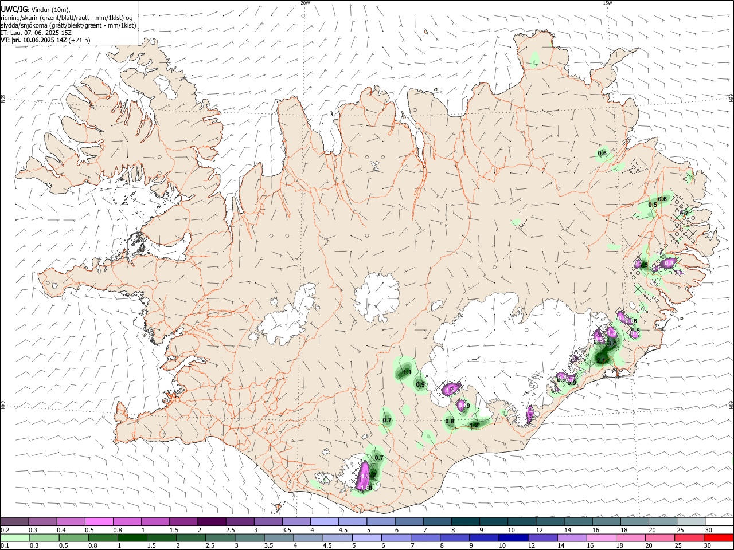Screen dimensions: 734x550
Task: Click the light violet 14 rain legend swatch
Action: tap(572, 538)
